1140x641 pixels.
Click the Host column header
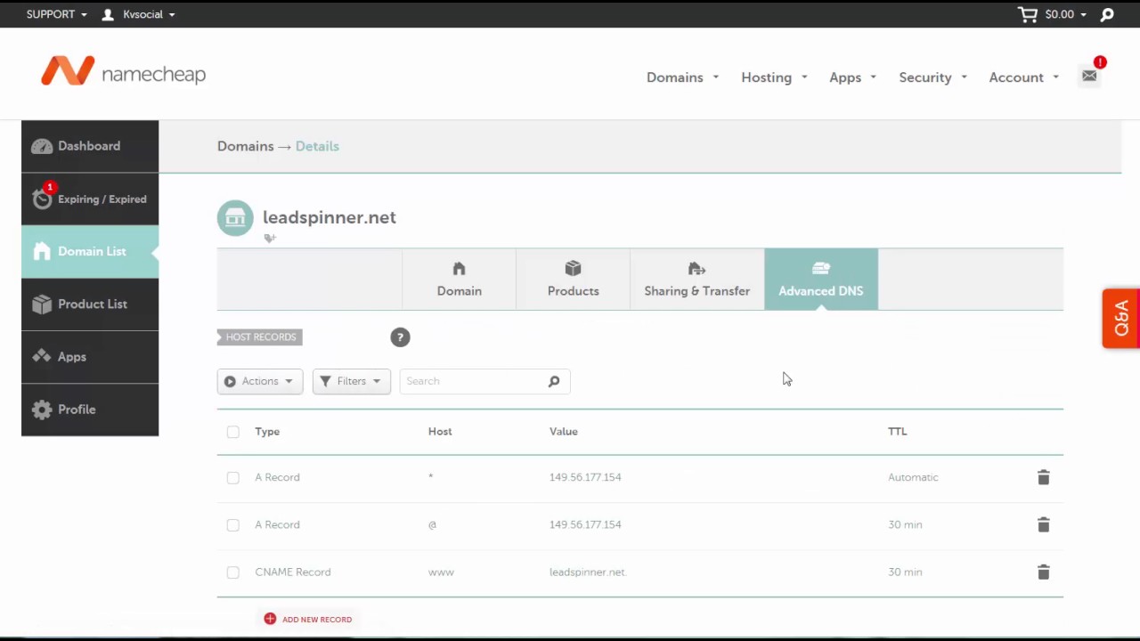pos(440,432)
